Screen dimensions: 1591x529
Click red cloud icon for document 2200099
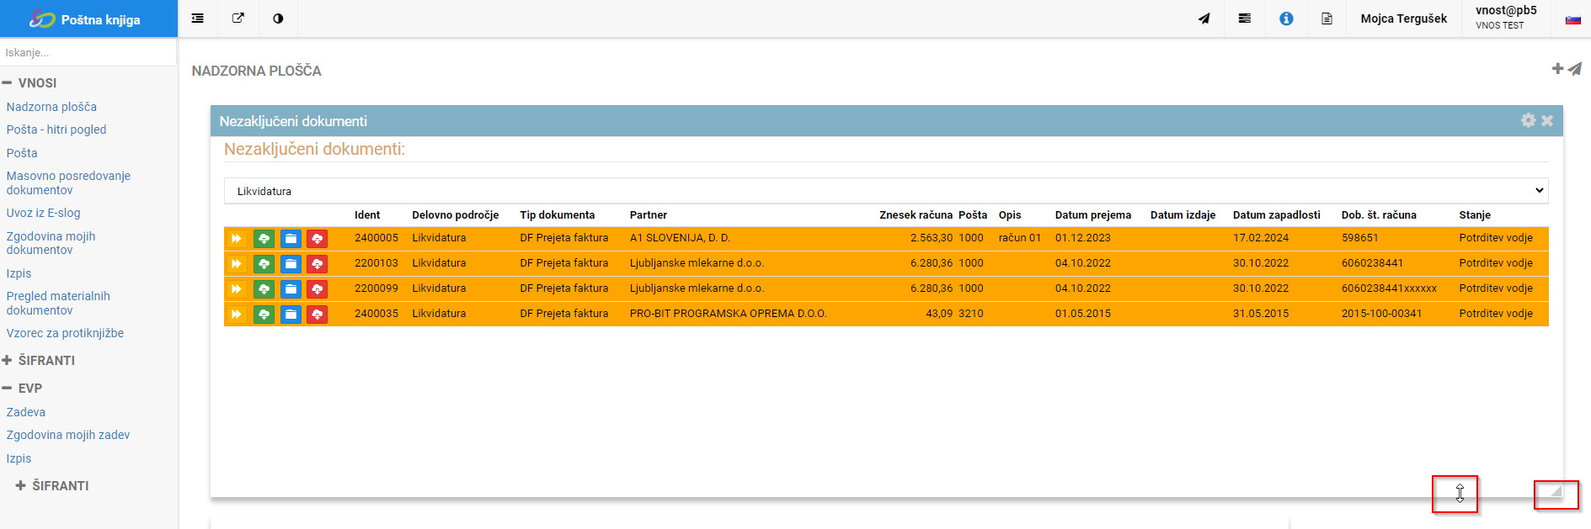[x=318, y=289]
